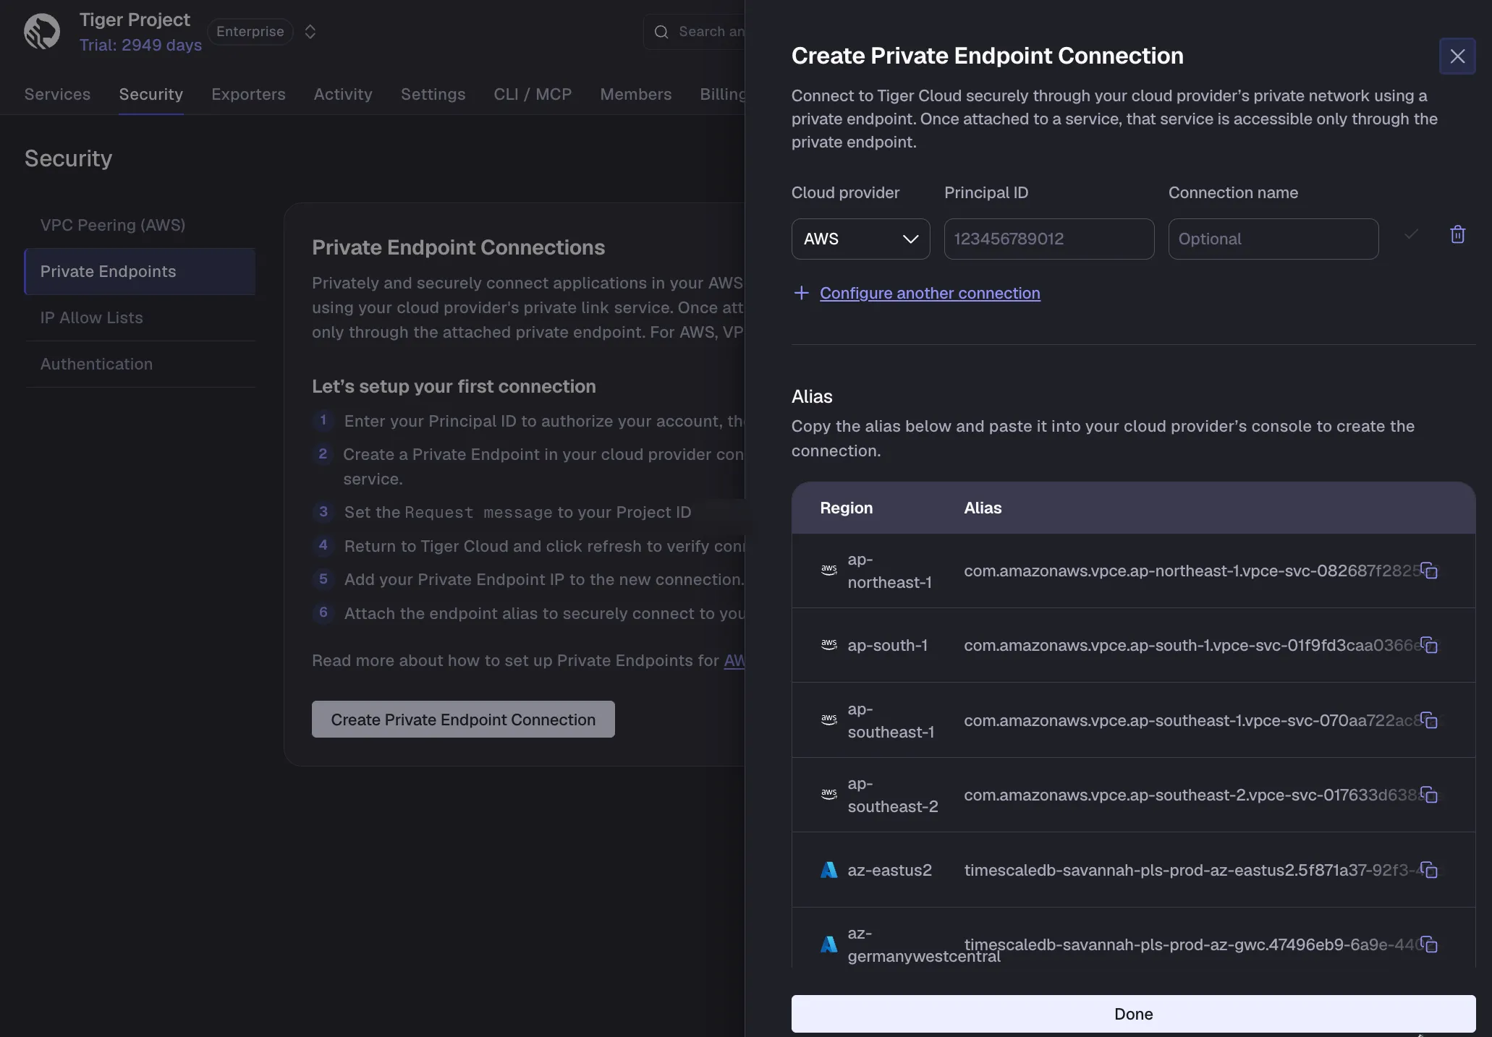Click AWS logo in ap-south-1 row
Image resolution: width=1492 pixels, height=1037 pixels.
[829, 645]
